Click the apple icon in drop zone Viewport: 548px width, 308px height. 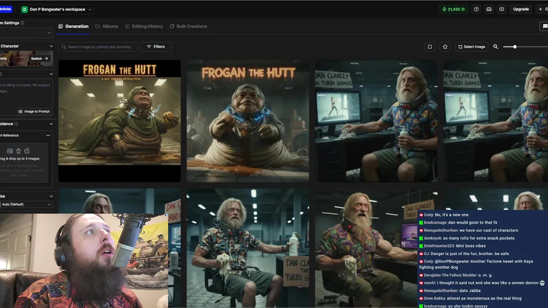(27, 151)
